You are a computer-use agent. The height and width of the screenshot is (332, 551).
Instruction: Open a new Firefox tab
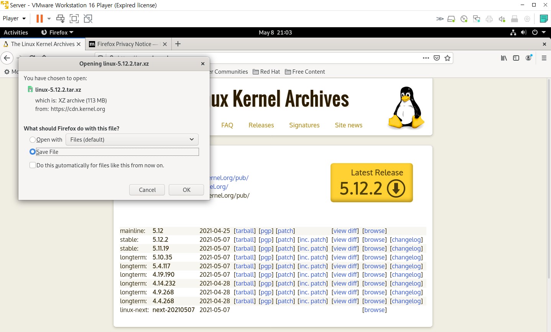pyautogui.click(x=178, y=44)
